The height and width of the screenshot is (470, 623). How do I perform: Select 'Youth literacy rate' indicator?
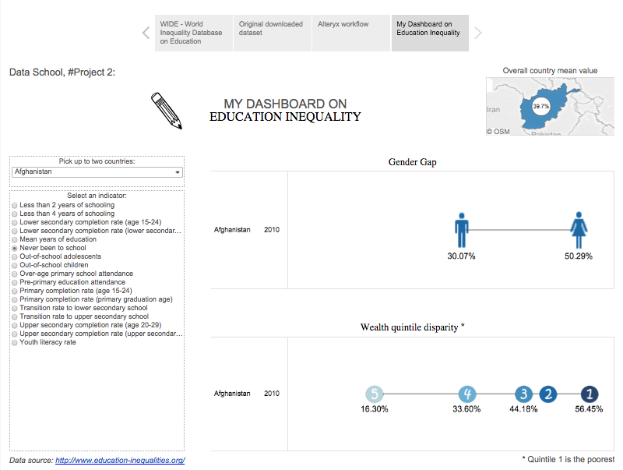click(44, 342)
